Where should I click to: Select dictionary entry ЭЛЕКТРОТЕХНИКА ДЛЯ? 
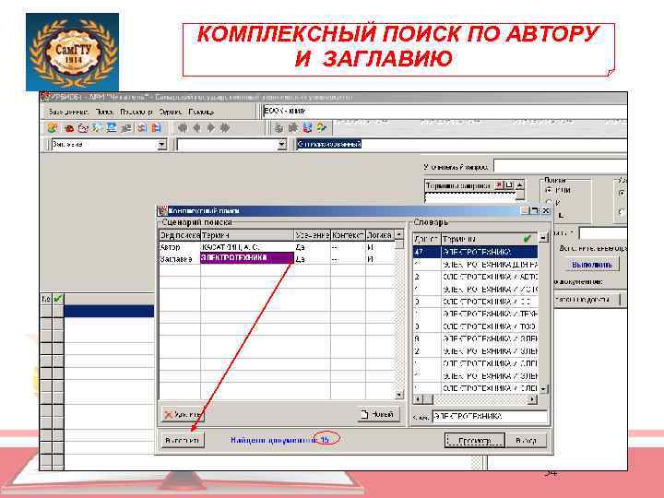[475, 265]
